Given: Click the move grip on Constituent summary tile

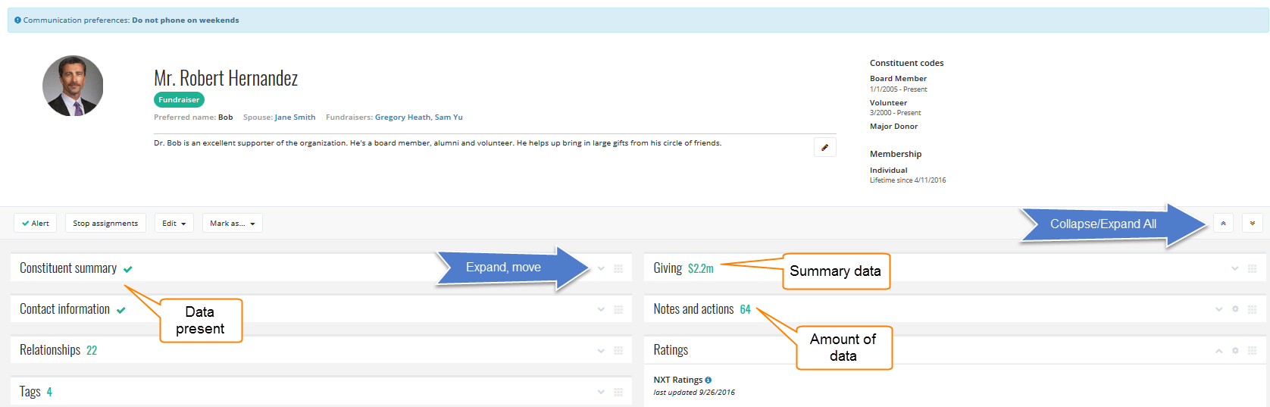Looking at the screenshot, I should click(618, 268).
